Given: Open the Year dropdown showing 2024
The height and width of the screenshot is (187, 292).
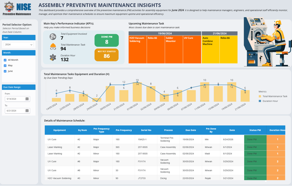Looking at the screenshot, I should (x=18, y=45).
